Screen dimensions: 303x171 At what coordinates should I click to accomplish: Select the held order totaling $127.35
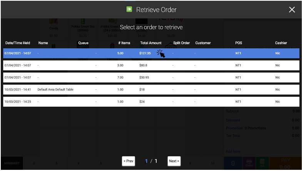click(x=145, y=53)
